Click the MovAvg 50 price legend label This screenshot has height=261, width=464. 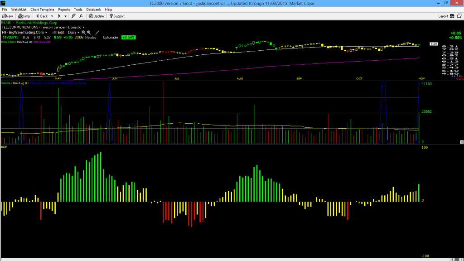[24, 42]
